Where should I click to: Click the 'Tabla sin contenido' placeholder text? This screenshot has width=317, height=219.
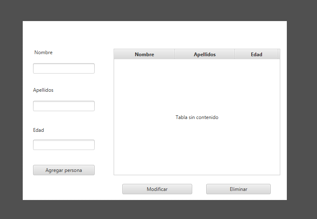(x=197, y=117)
